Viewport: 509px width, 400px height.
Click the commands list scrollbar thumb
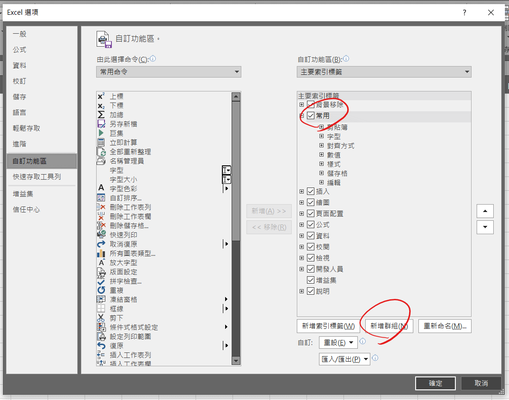coord(236,171)
